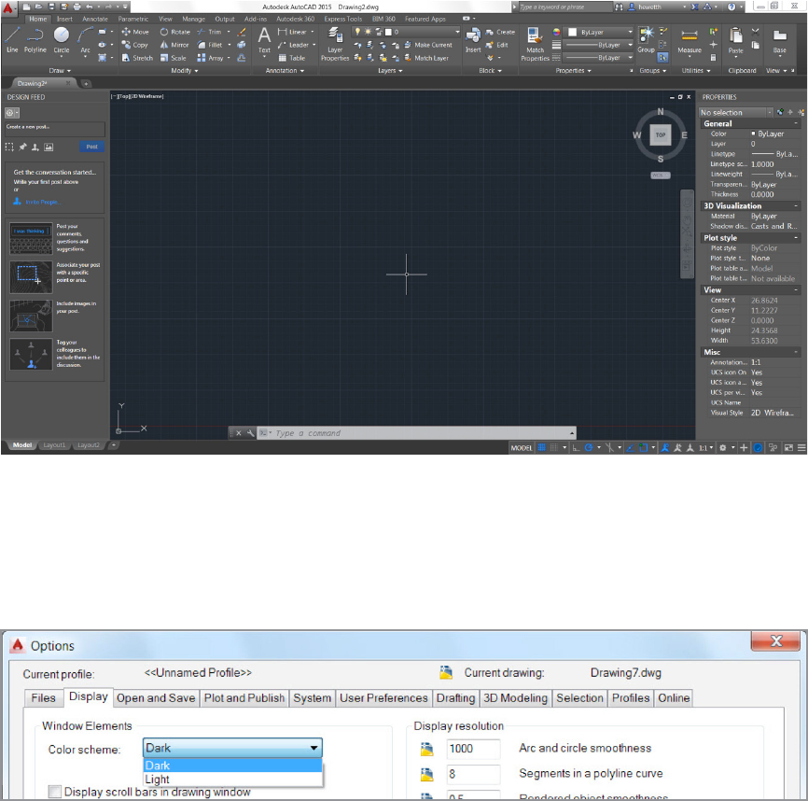Click Make Current in Layers panel

427,45
